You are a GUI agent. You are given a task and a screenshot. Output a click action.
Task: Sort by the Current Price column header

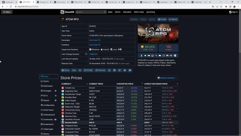tap(102, 84)
